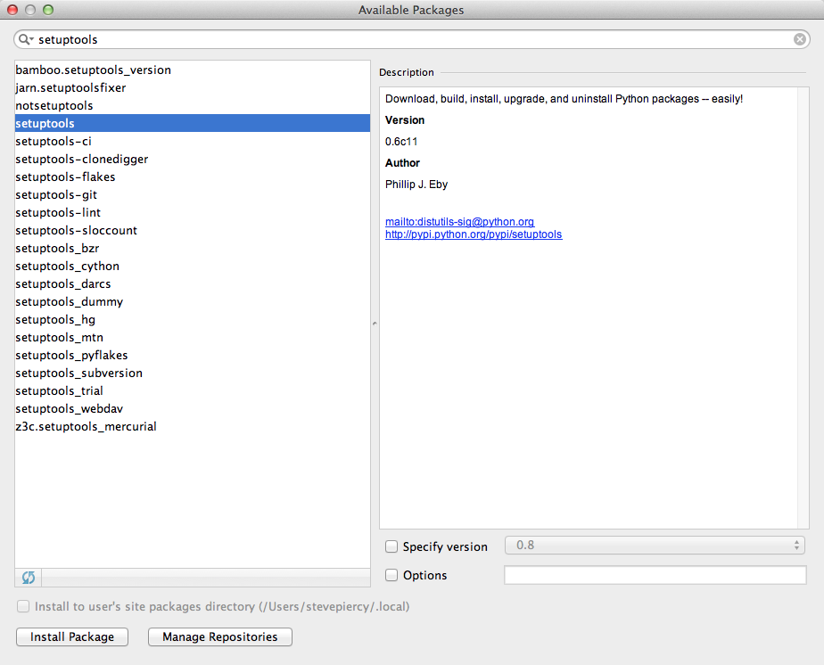Minimize the window using the middle title button

pos(30,10)
